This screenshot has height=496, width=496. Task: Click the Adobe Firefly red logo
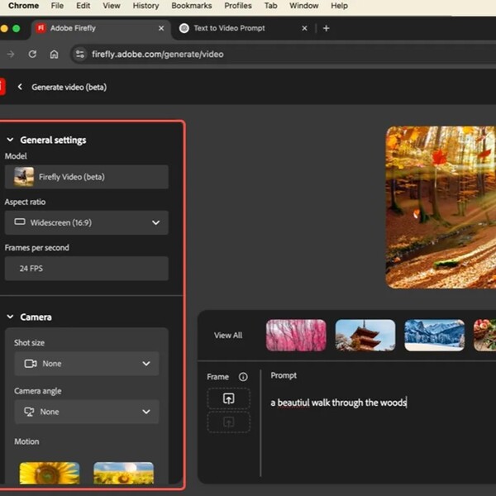pos(2,87)
